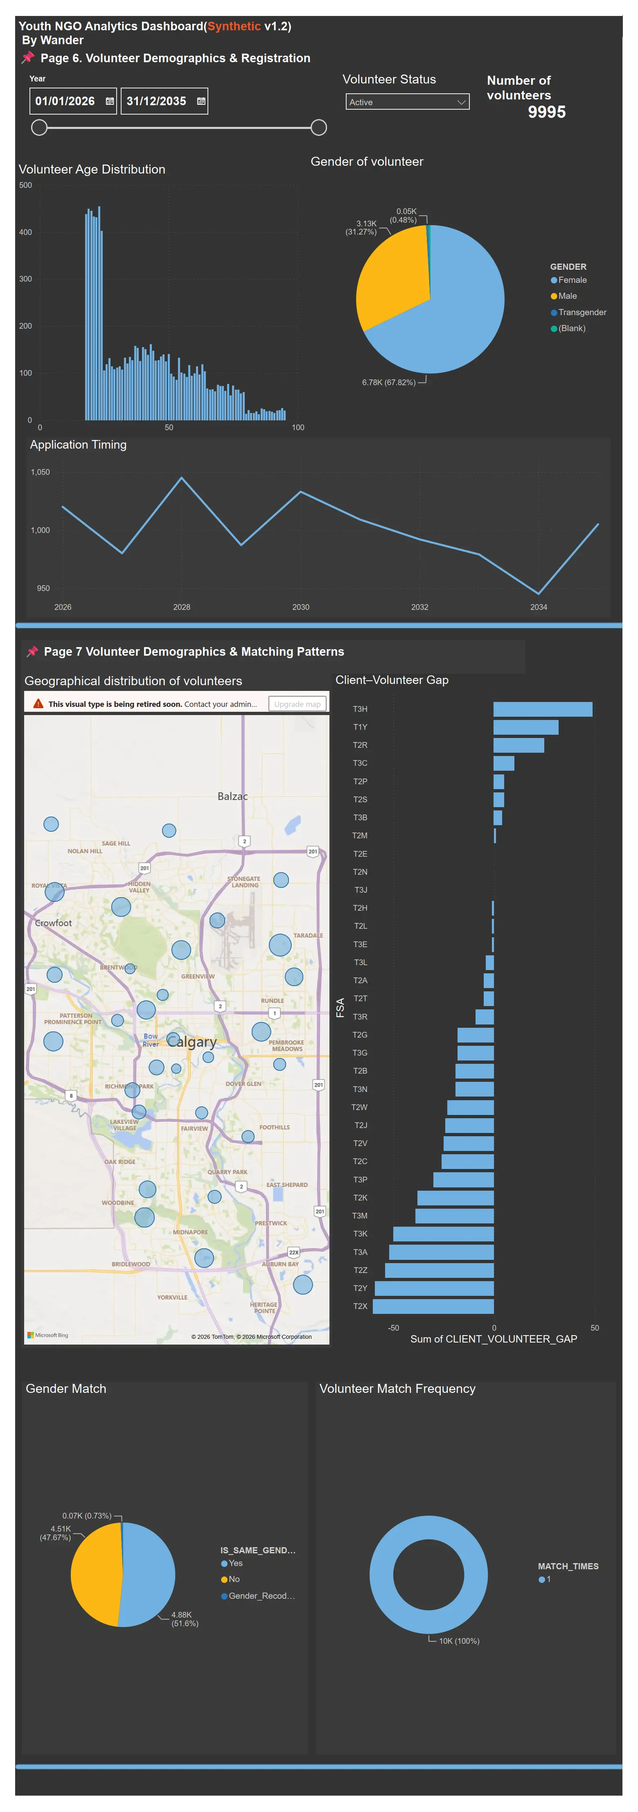Click the Number of volunteers value 9995

pos(547,112)
